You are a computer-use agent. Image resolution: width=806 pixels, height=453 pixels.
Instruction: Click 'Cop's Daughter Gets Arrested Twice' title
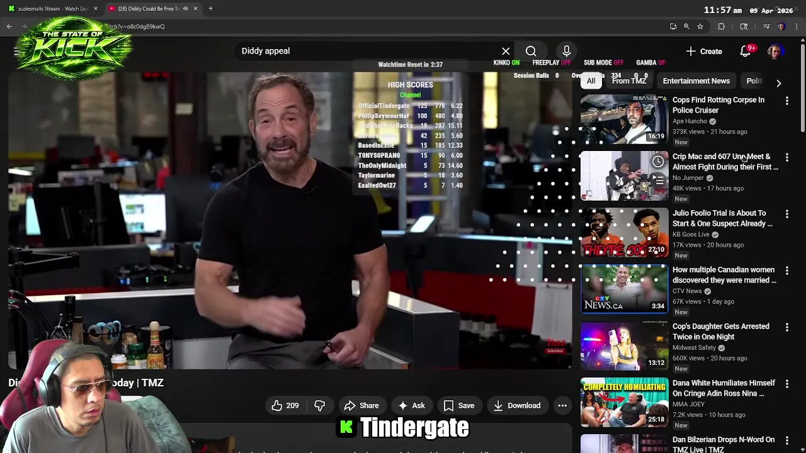(x=721, y=332)
